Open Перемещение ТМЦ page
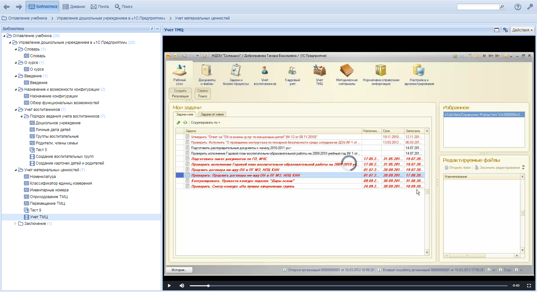The height and width of the screenshot is (292, 537). [x=48, y=204]
